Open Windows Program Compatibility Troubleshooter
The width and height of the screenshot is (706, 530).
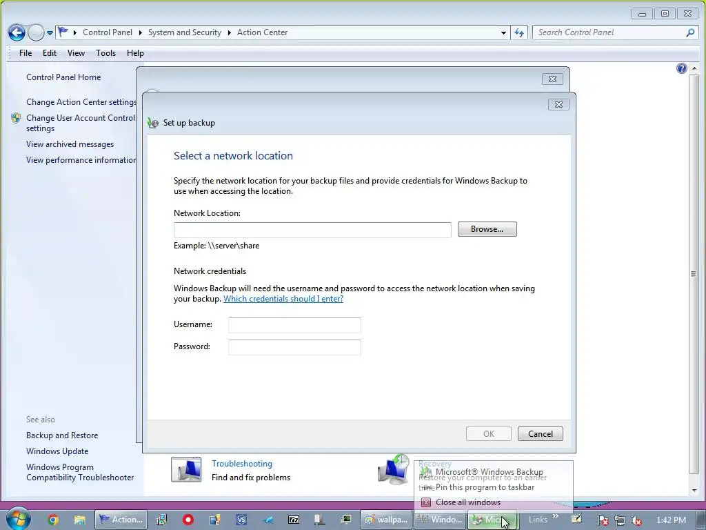(x=80, y=472)
